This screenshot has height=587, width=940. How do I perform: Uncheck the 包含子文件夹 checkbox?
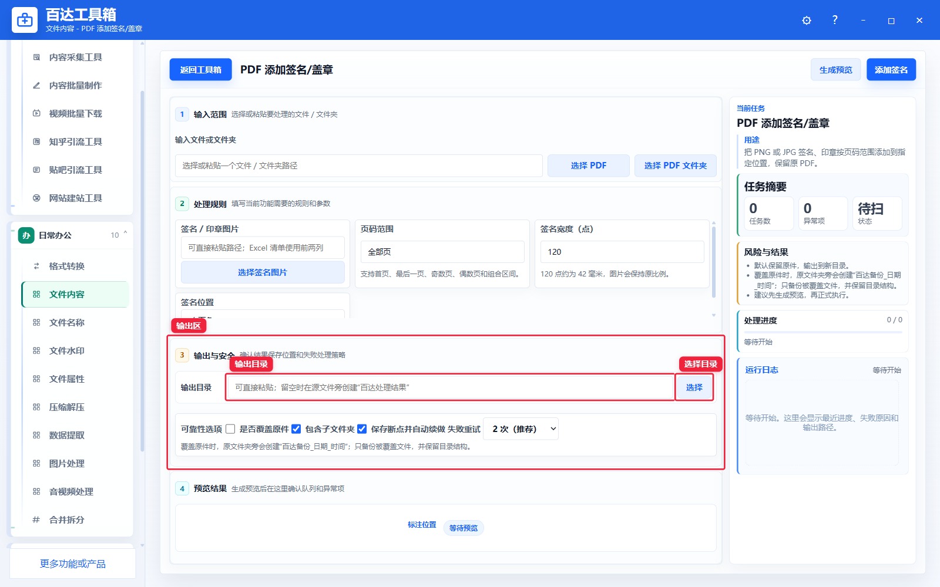pyautogui.click(x=296, y=429)
